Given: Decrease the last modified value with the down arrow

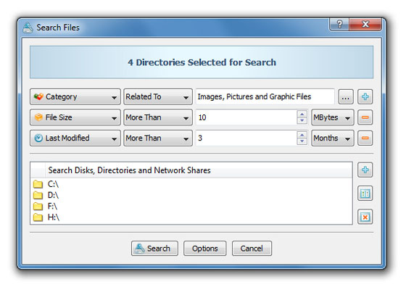Looking at the screenshot, I should click(x=302, y=141).
